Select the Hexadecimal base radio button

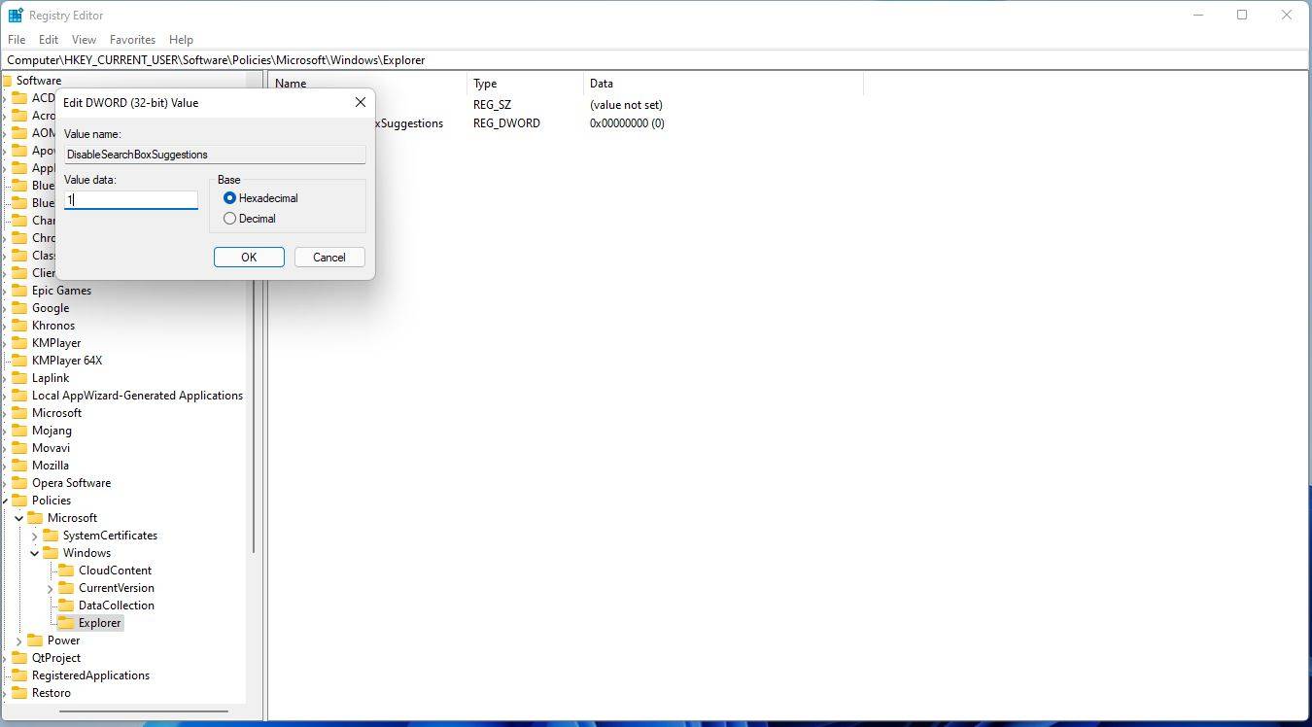tap(229, 197)
